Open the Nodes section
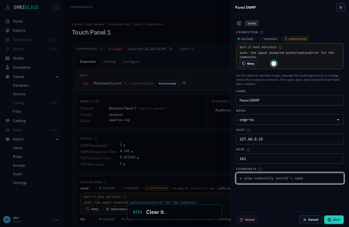Image resolution: width=349 pixels, height=227 pixels. [x=32, y=58]
